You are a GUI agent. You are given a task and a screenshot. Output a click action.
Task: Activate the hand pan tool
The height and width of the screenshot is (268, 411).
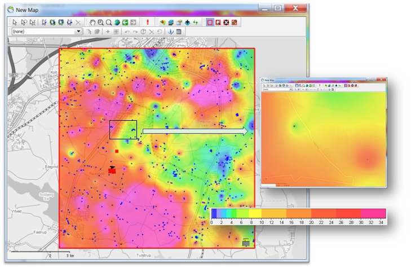click(x=92, y=23)
